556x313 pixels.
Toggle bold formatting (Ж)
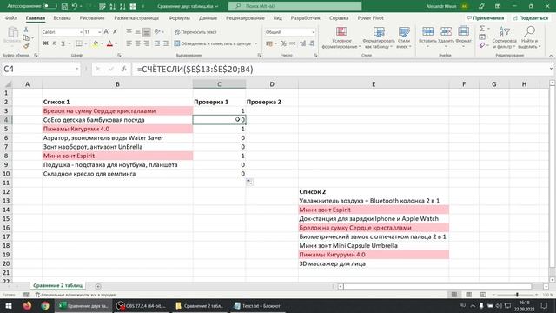[45, 43]
